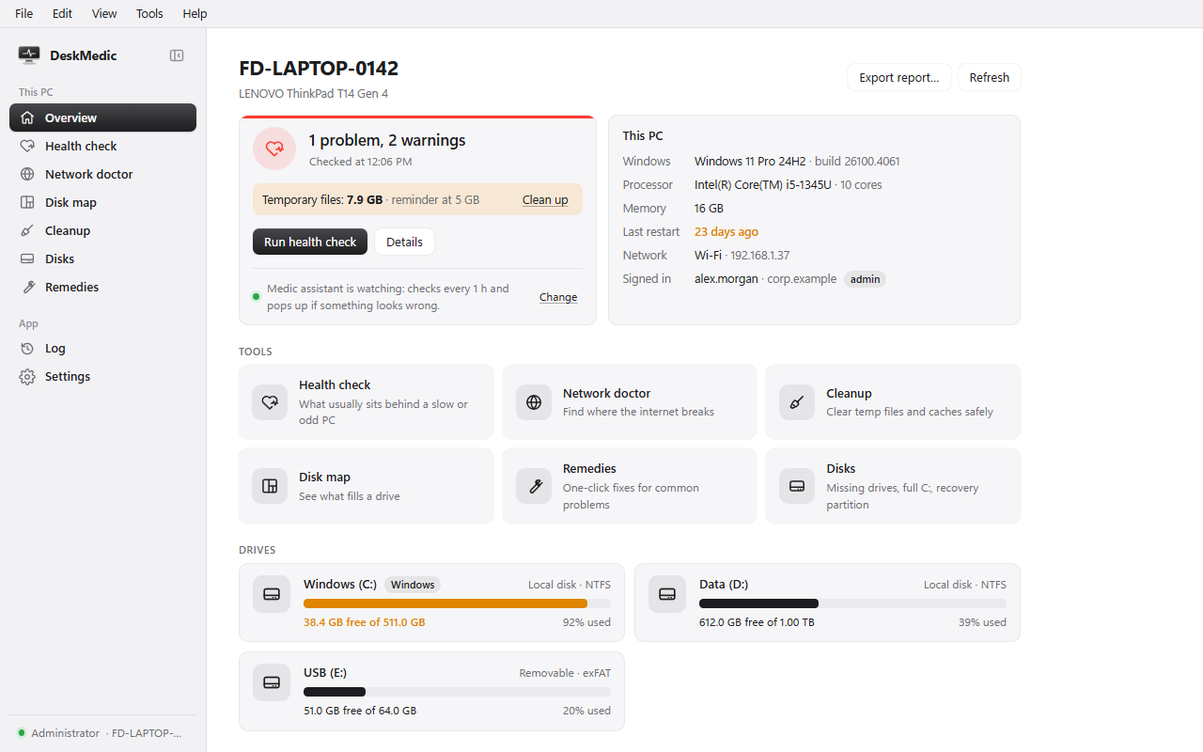Start the Run health check button
This screenshot has height=752, width=1203.
click(310, 242)
